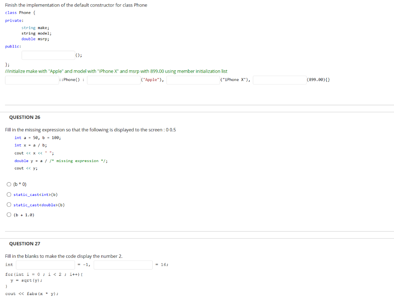The width and height of the screenshot is (394, 305).
Task: Click the QUESTION 26 heading
Action: [x=25, y=117]
